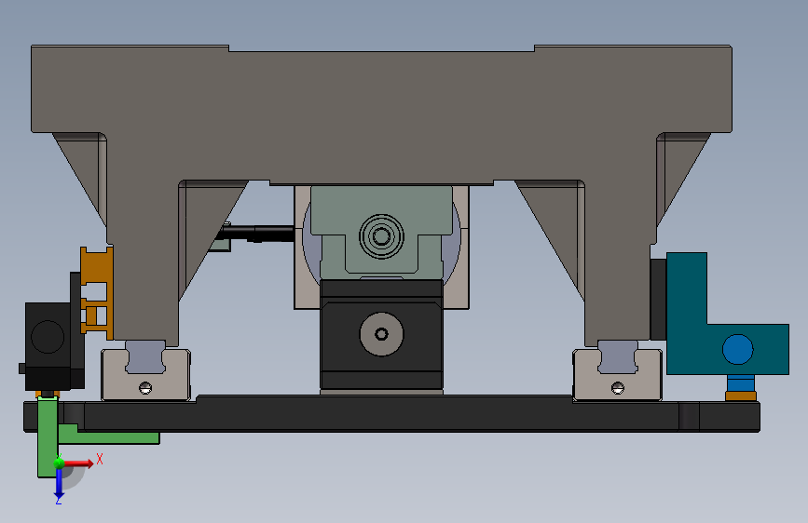Select the blue cylinder beneath the teal bracket

click(x=741, y=383)
